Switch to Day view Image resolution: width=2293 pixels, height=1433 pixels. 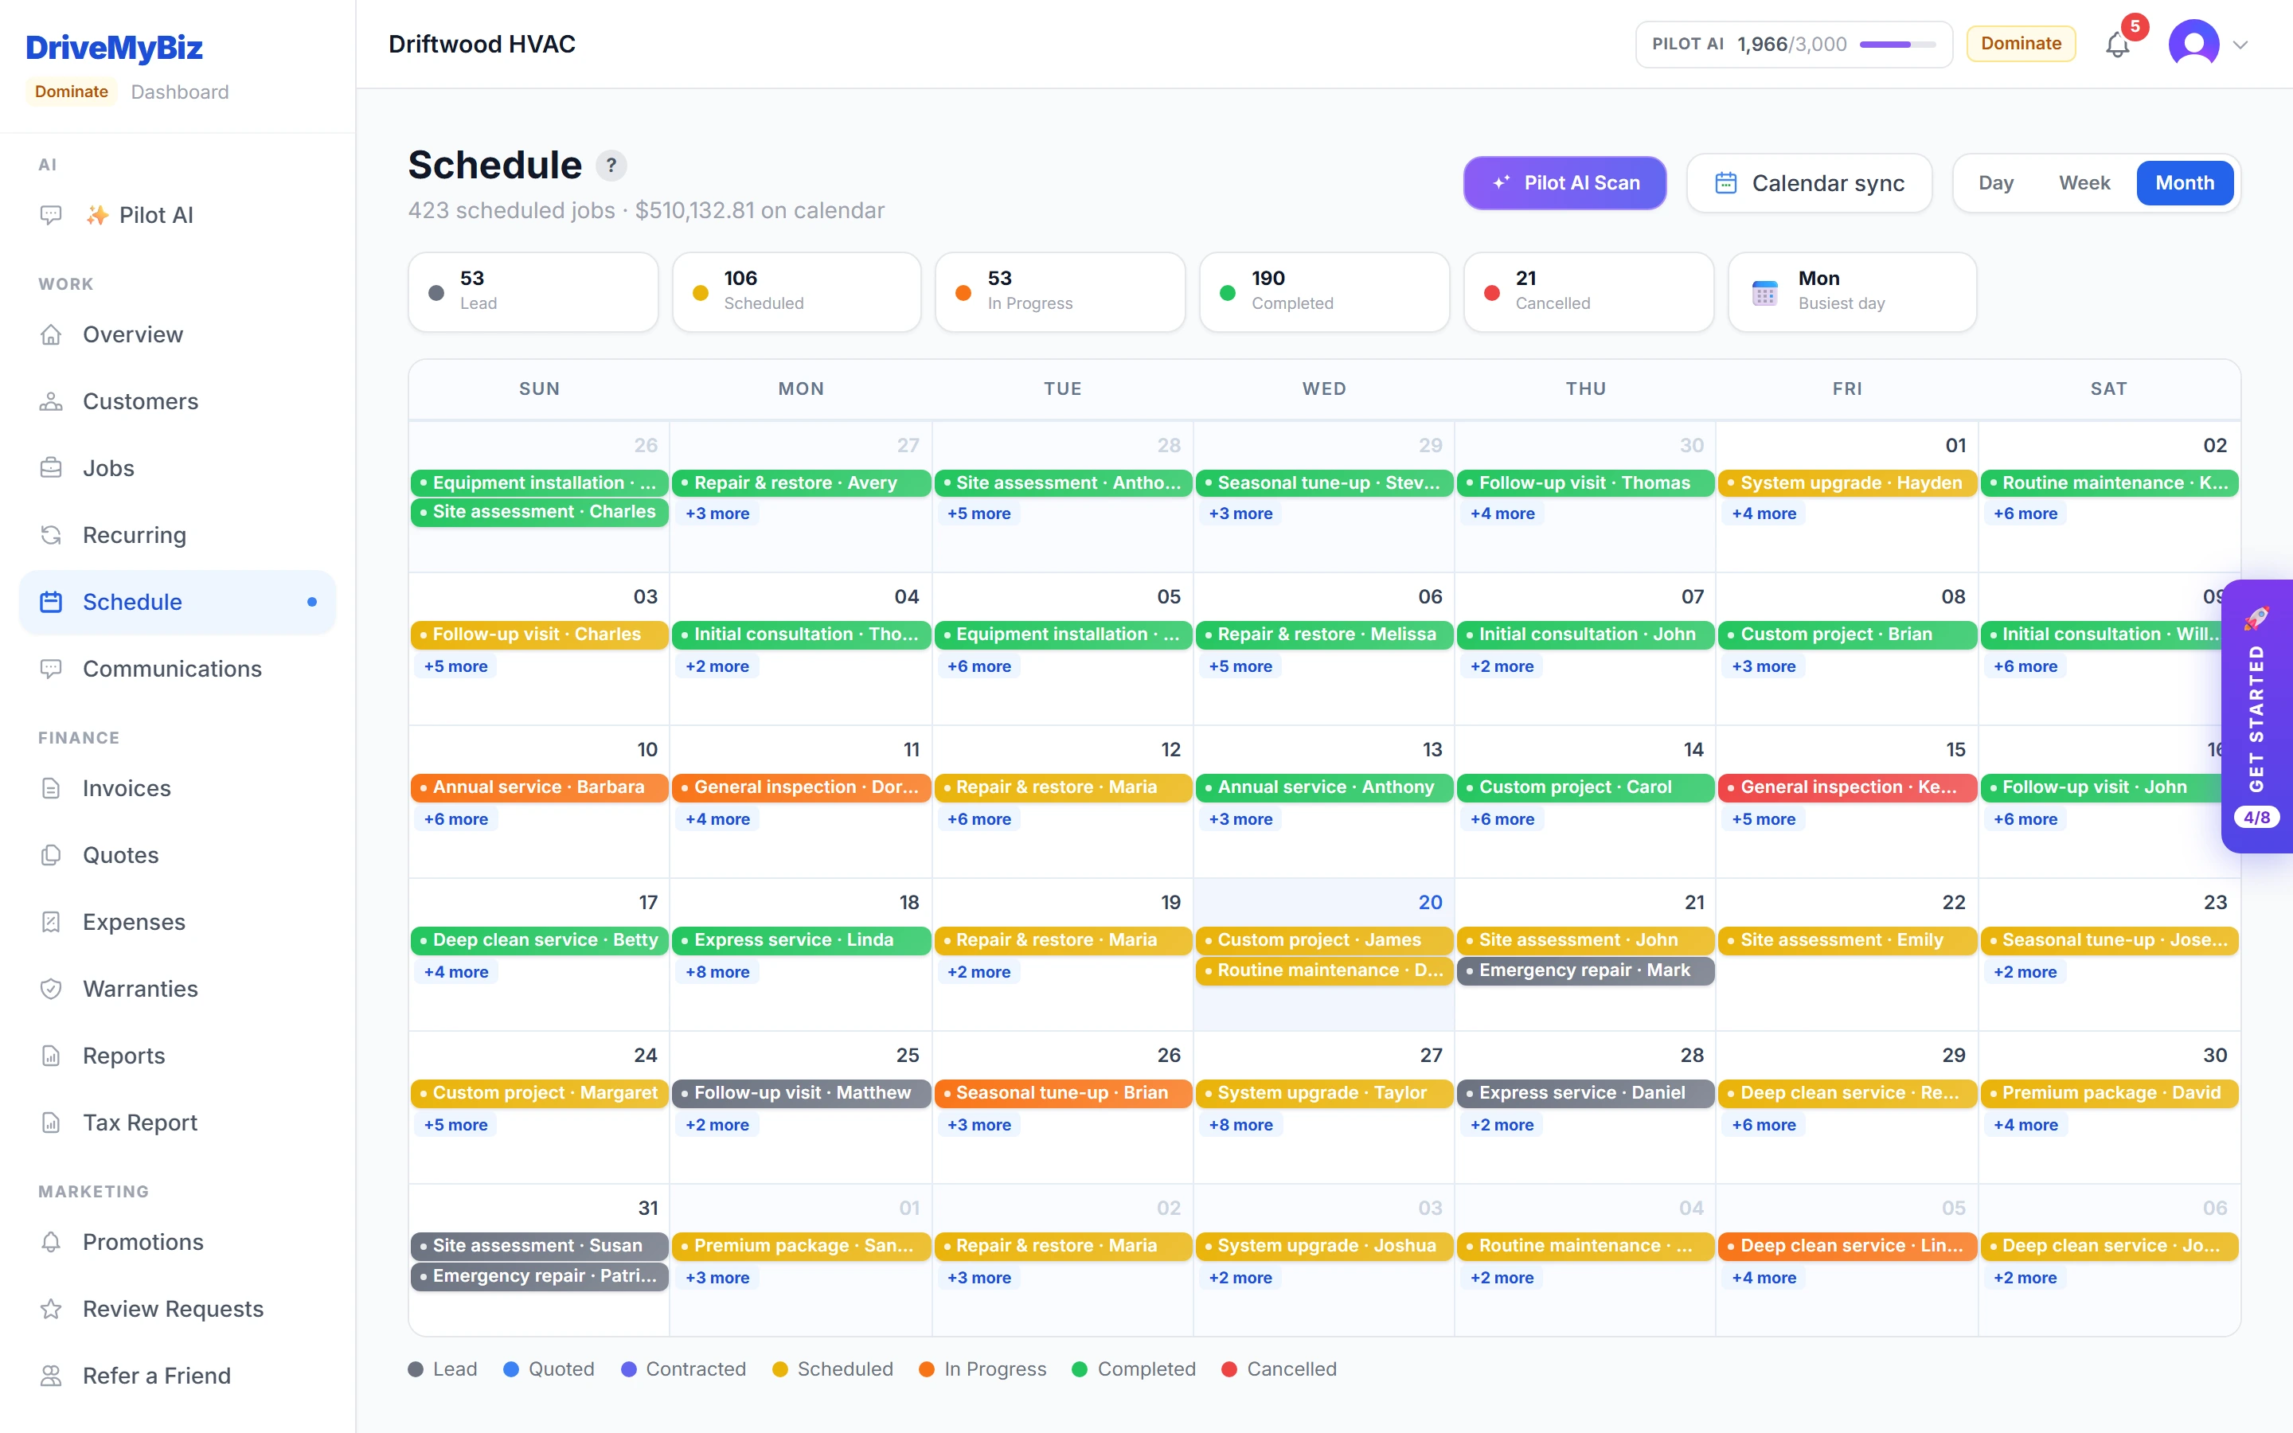(x=1995, y=183)
